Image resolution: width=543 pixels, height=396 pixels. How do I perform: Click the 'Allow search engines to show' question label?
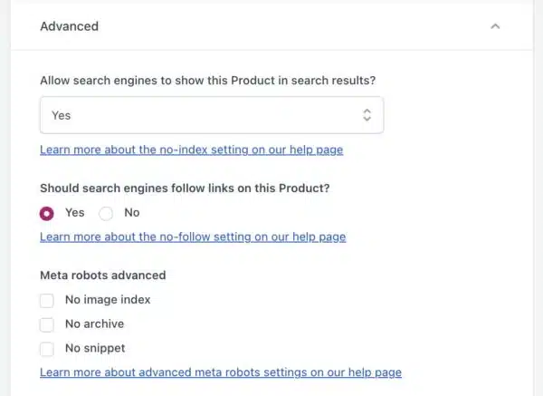point(207,81)
